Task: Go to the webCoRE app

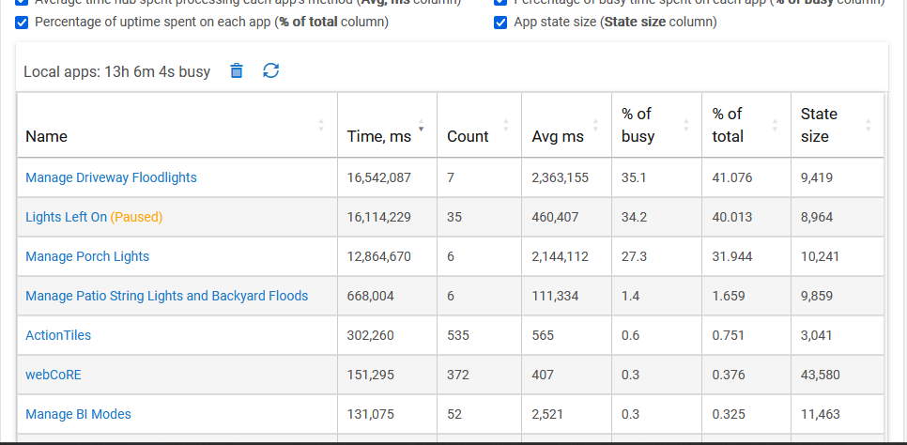Action: click(53, 375)
